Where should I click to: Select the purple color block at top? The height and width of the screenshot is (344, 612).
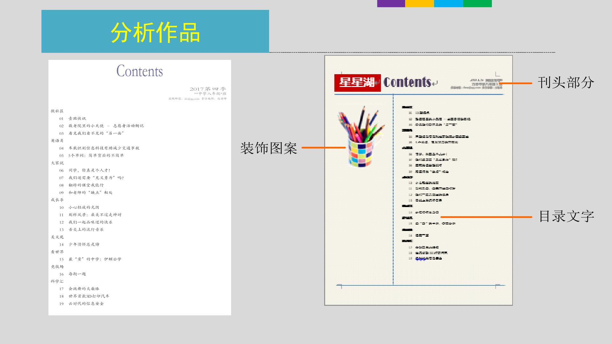point(391,4)
